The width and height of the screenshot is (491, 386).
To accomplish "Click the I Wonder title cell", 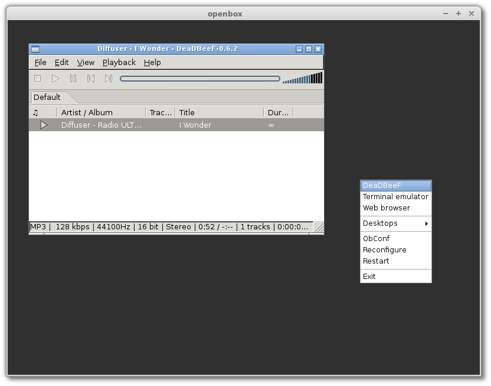I will (x=195, y=125).
